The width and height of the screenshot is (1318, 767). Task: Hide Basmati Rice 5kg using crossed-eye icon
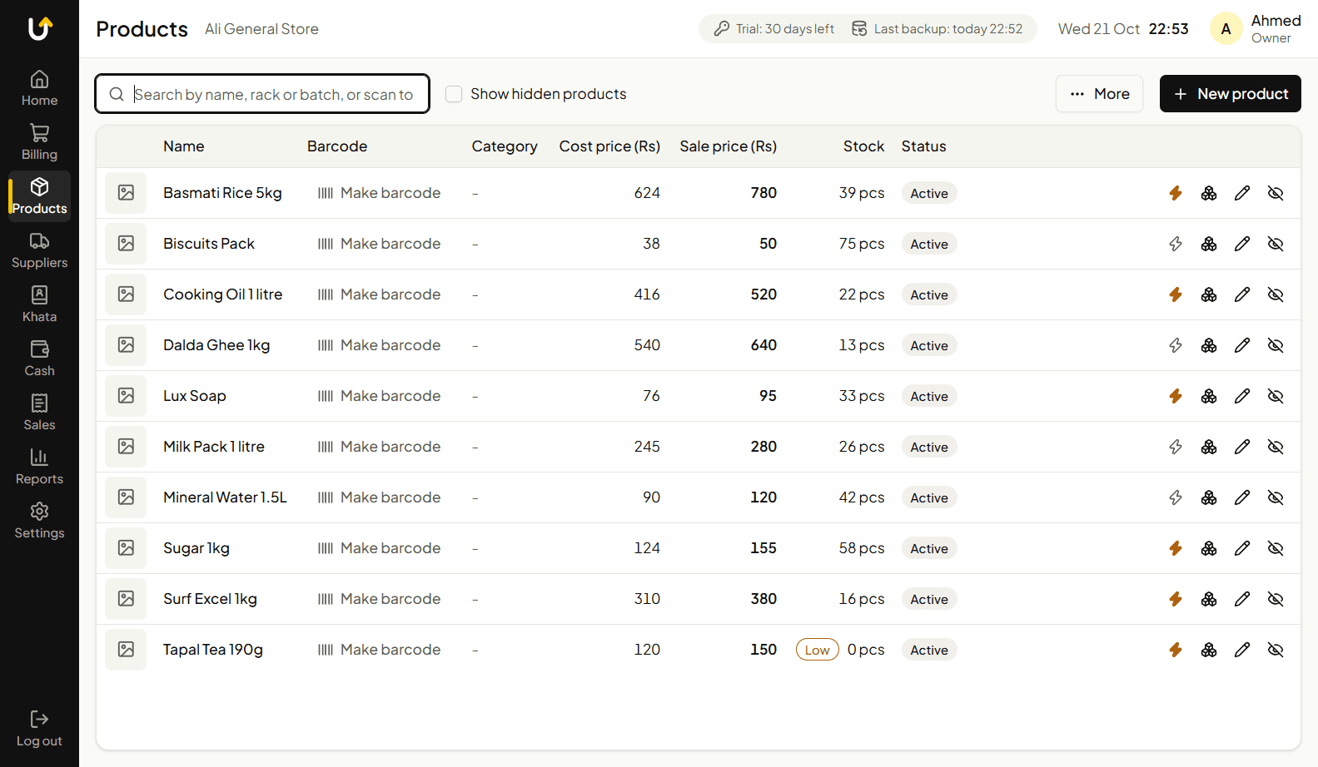click(x=1276, y=193)
